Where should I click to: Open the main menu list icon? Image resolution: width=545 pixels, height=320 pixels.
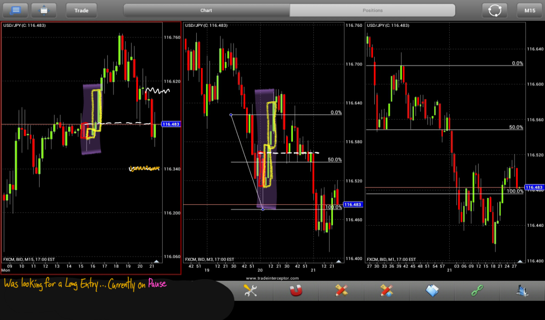point(15,10)
